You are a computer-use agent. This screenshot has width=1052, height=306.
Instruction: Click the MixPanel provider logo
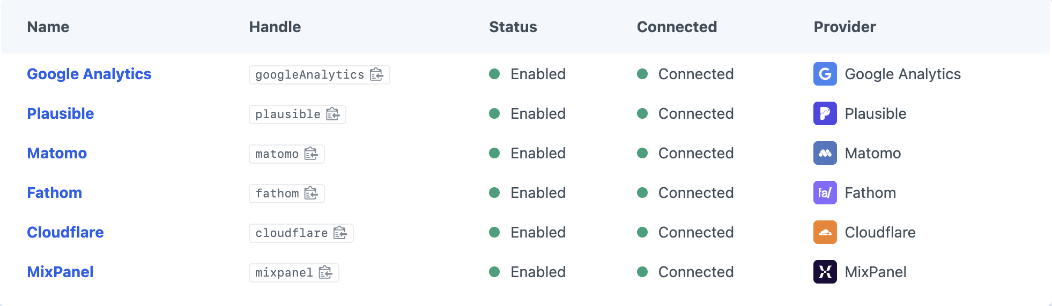[825, 272]
